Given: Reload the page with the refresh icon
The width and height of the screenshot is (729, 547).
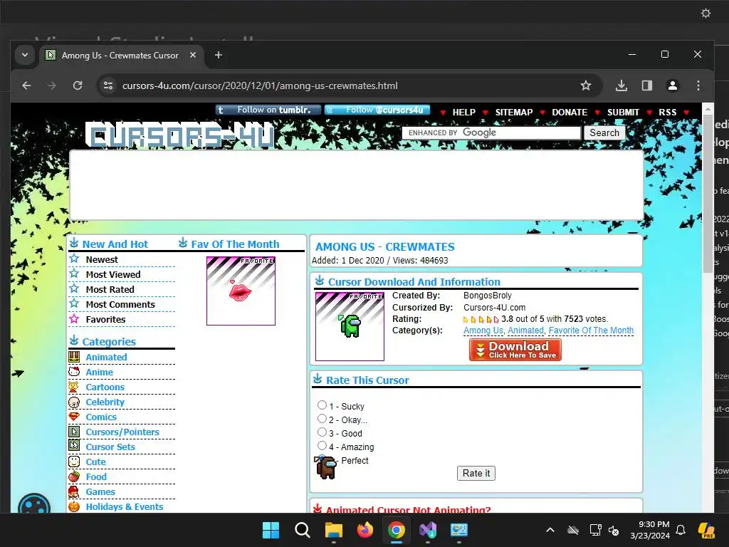Looking at the screenshot, I should point(78,85).
